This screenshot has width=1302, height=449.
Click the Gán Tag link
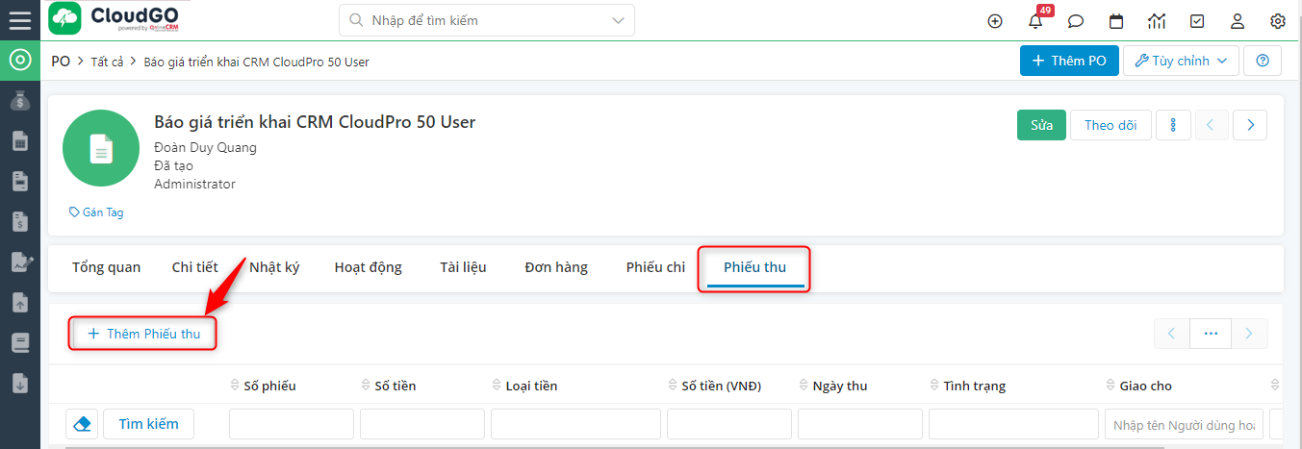point(97,212)
